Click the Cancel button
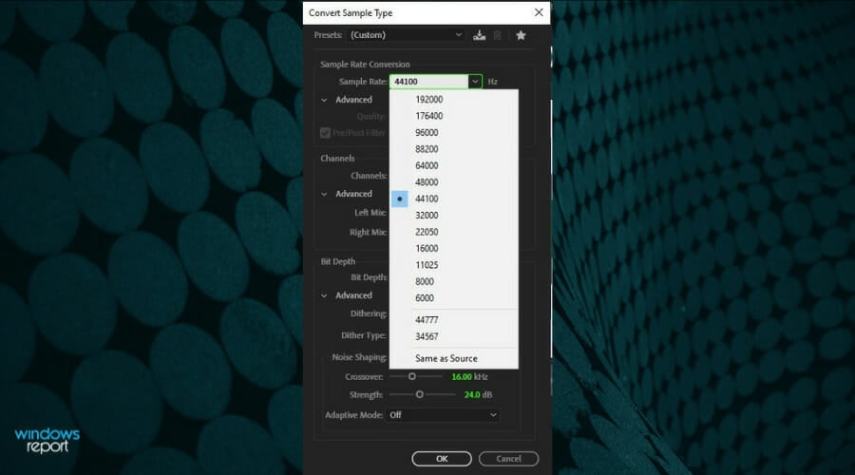 click(509, 459)
